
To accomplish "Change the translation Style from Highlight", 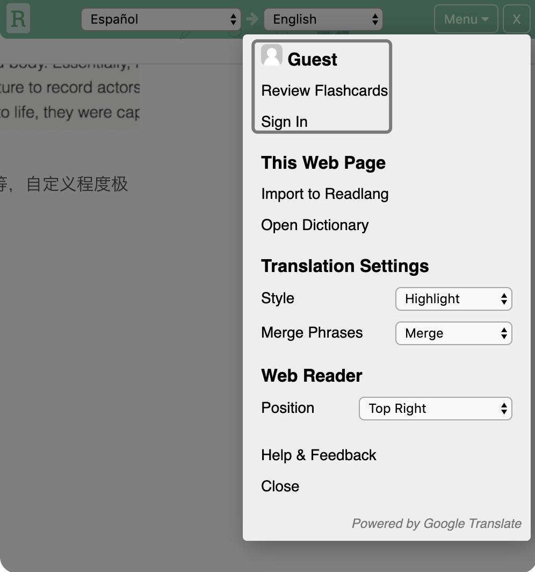I will click(x=453, y=299).
